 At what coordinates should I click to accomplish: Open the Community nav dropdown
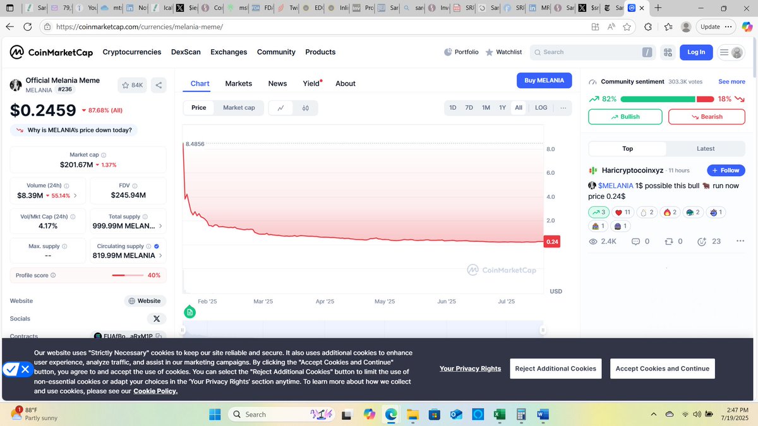276,52
